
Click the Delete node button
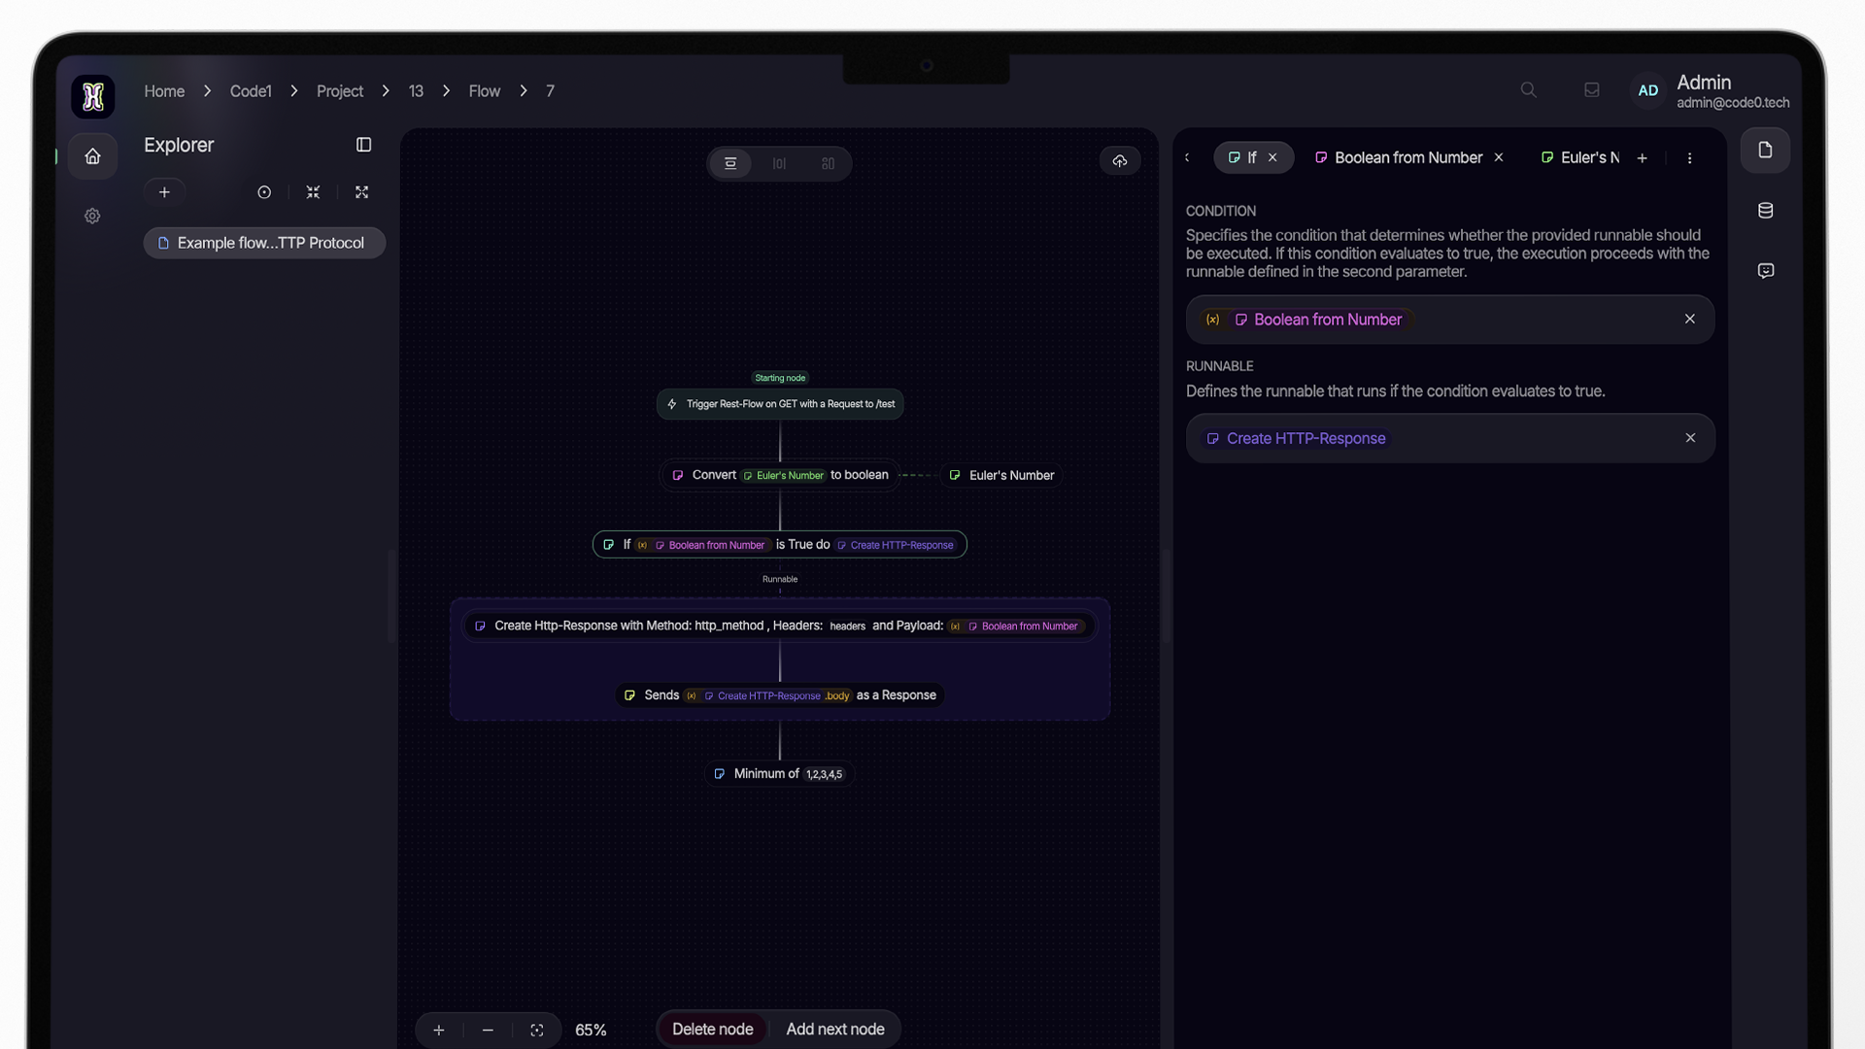[x=712, y=1029]
